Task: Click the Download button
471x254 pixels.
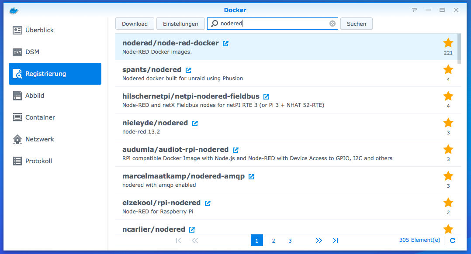Action: pos(135,24)
